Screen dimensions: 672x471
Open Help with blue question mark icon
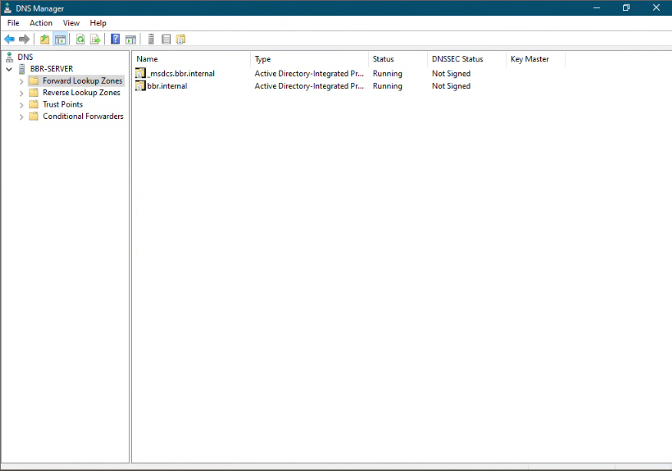(x=115, y=39)
